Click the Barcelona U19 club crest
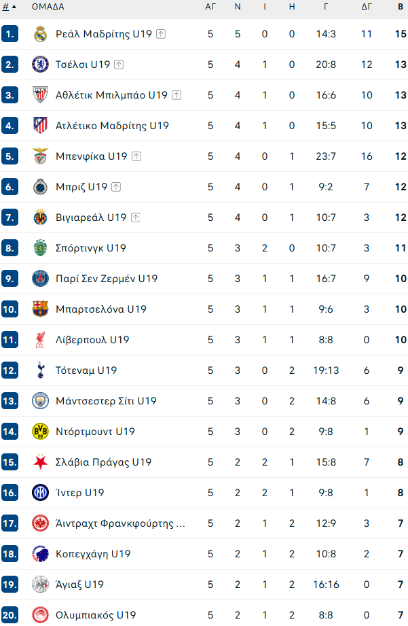This screenshot has width=408, height=626. (40, 309)
